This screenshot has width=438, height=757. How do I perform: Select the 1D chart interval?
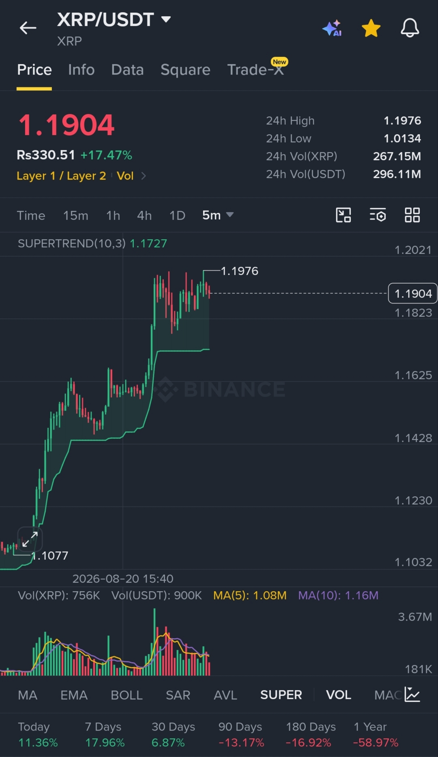tap(177, 215)
